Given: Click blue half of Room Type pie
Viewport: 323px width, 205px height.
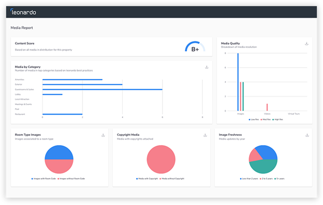Looking at the screenshot, I should [x=59, y=153].
